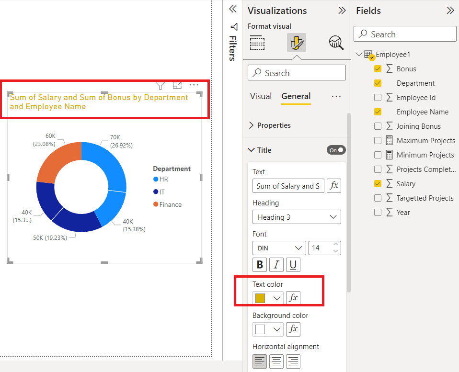The image size is (459, 372).
Task: Click the Fields pane search box
Action: (x=405, y=34)
